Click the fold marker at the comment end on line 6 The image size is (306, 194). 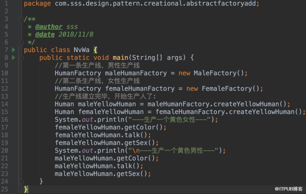tap(21, 42)
